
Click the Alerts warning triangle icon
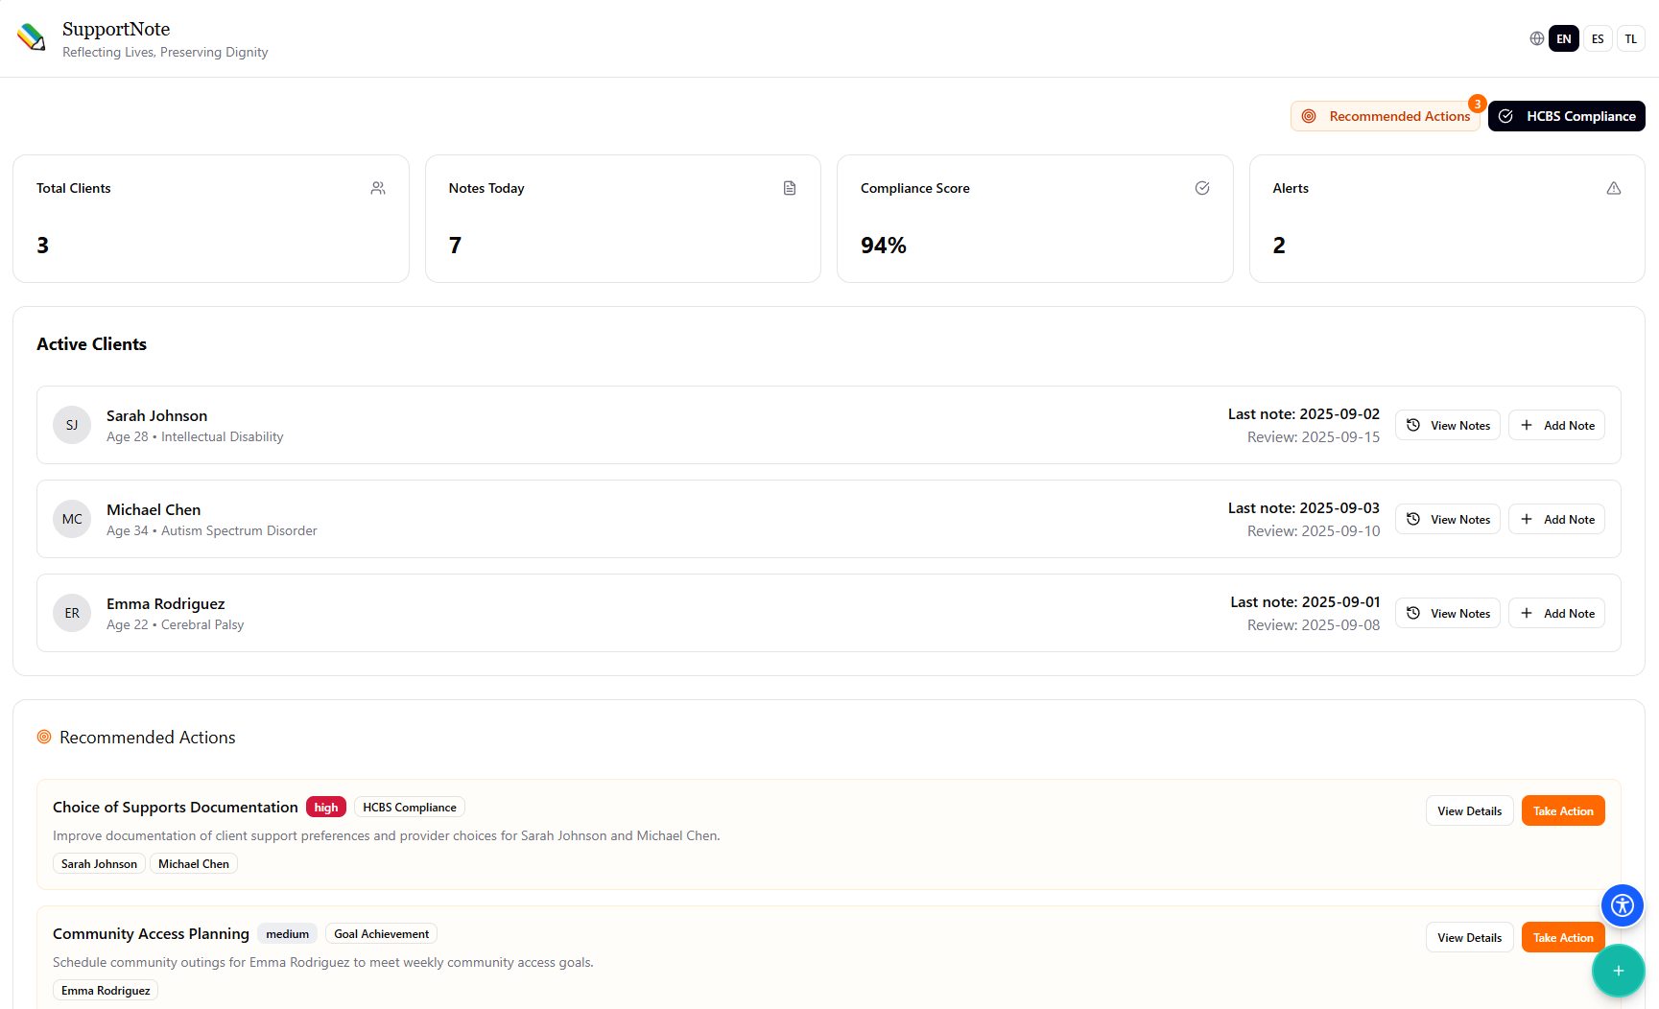click(1614, 188)
